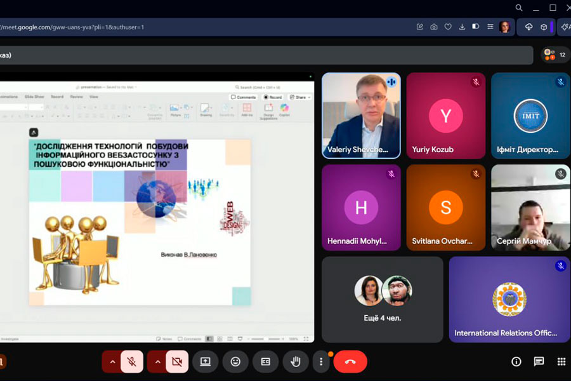Open the participants list showing 12
This screenshot has height=381, width=571.
tap(555, 55)
